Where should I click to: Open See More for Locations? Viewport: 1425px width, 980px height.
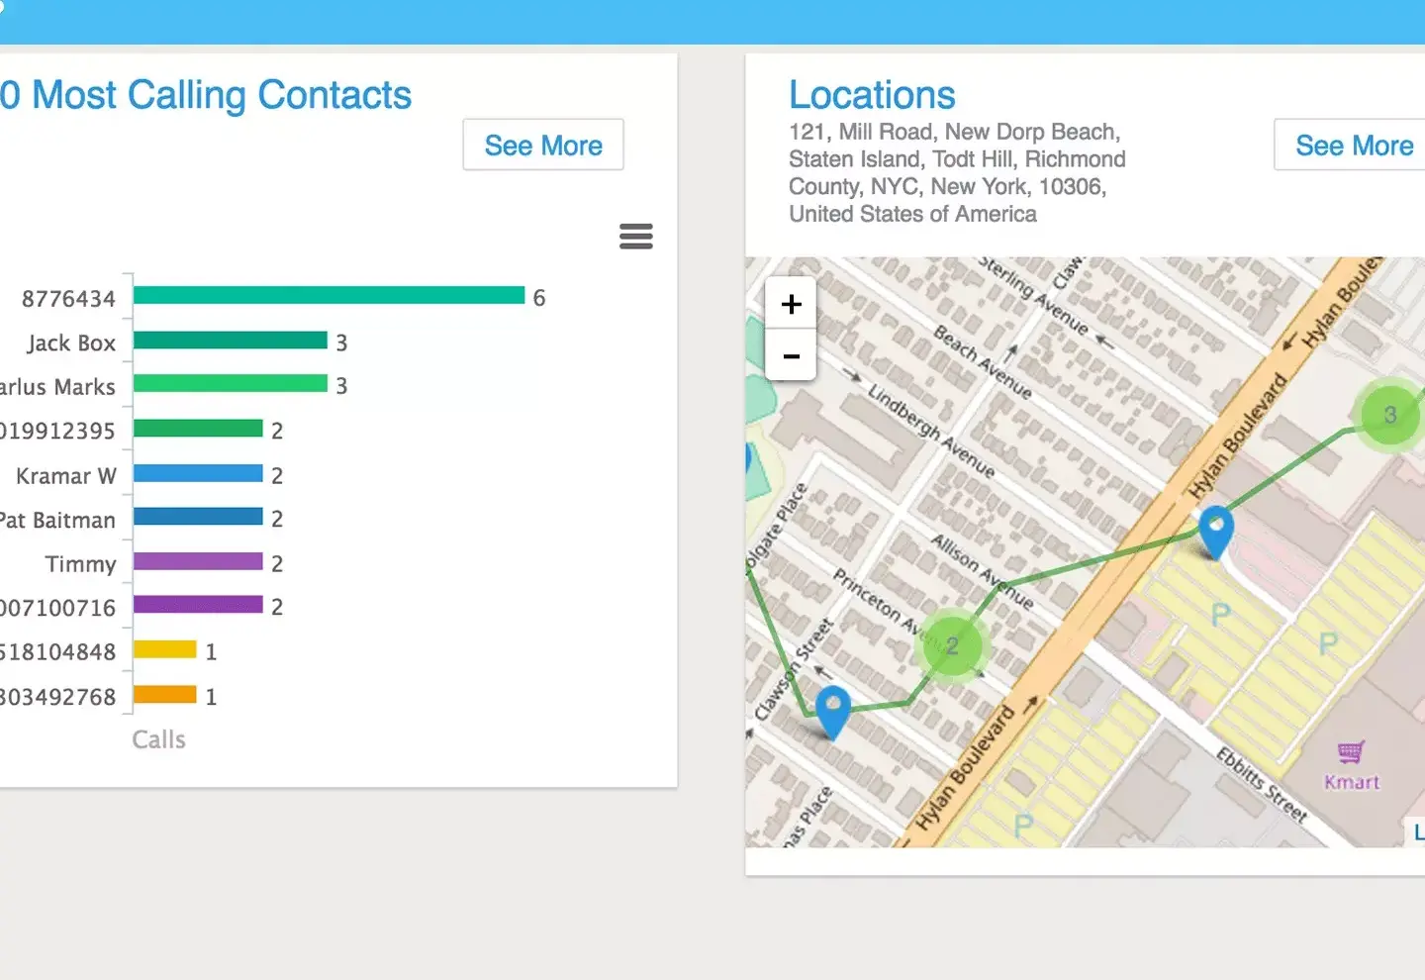(1353, 146)
